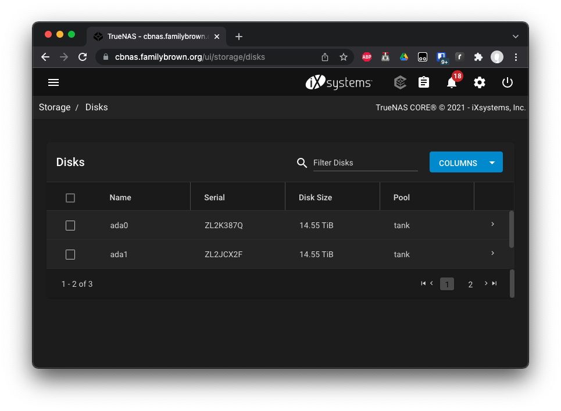Go to the previous page of disks
Viewport: 561px width, 411px height.
click(x=431, y=283)
